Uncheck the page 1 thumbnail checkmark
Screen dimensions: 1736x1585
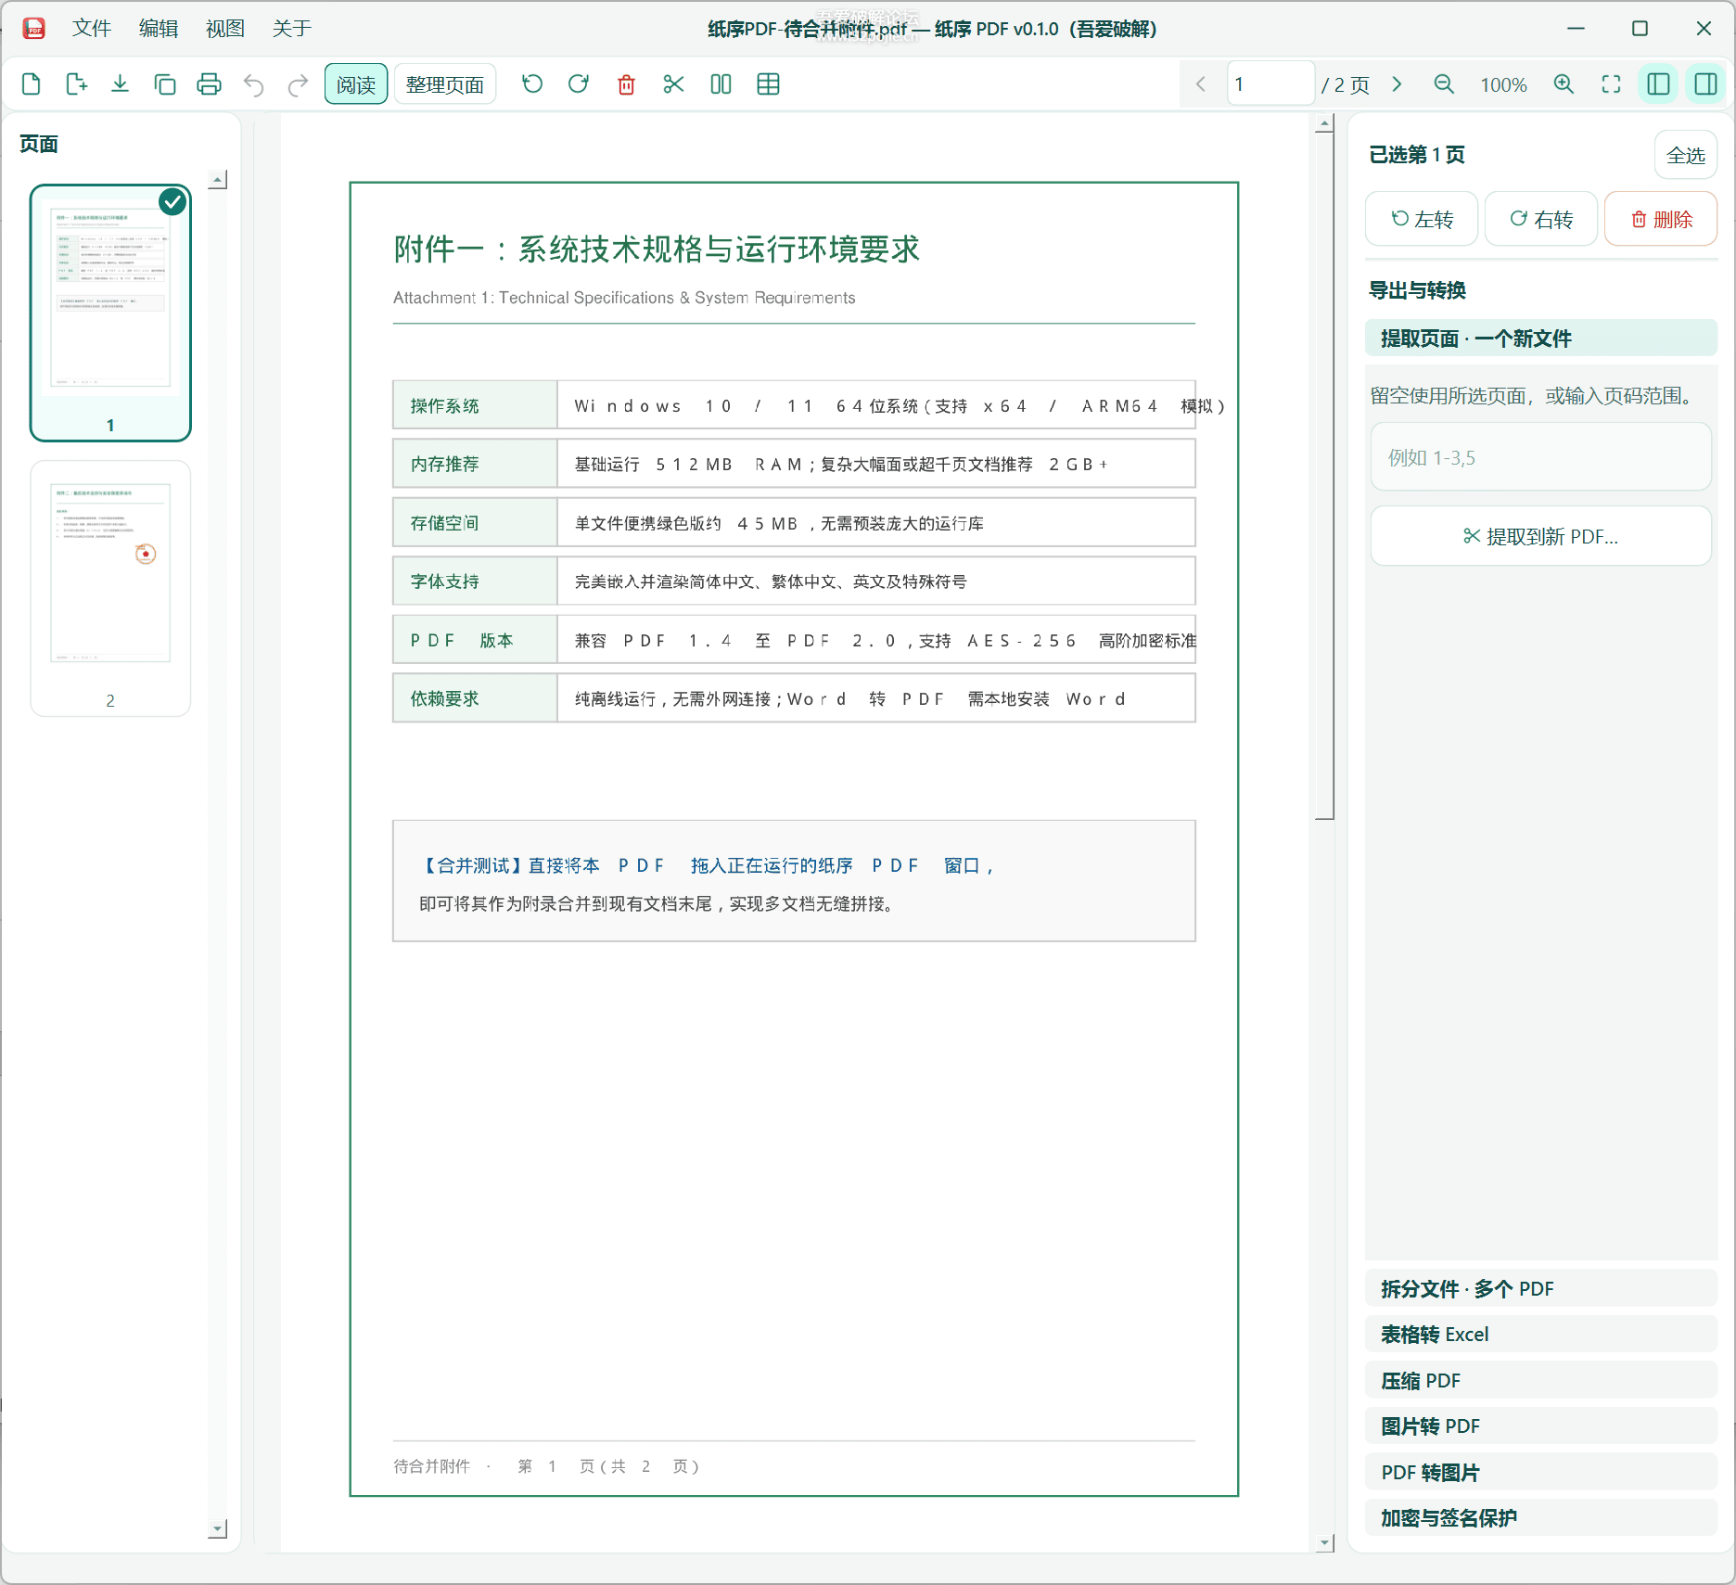pos(172,201)
